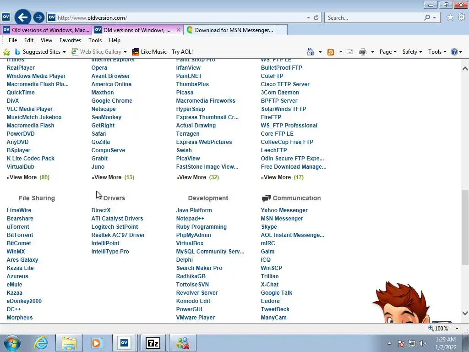Click View More (80) link
The width and height of the screenshot is (469, 352).
[28, 177]
